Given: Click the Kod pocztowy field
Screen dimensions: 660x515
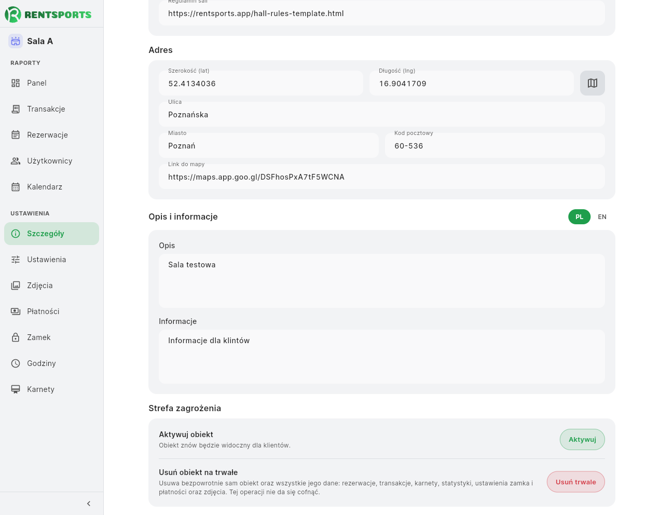Looking at the screenshot, I should point(495,145).
